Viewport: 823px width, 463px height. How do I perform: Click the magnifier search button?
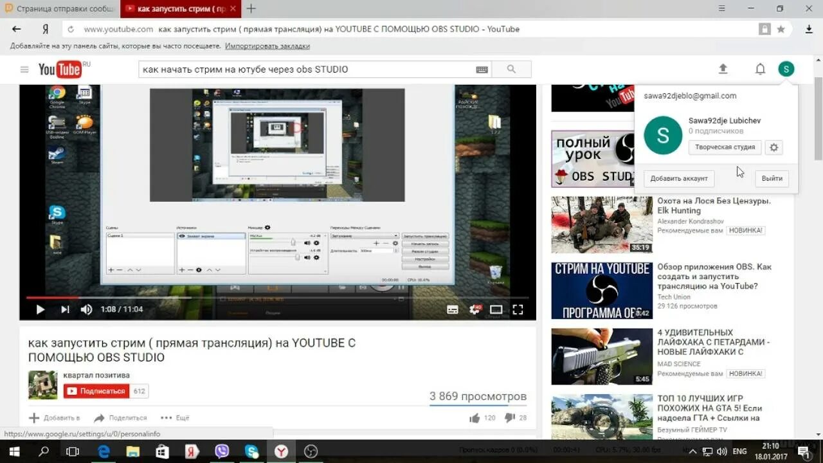click(512, 69)
